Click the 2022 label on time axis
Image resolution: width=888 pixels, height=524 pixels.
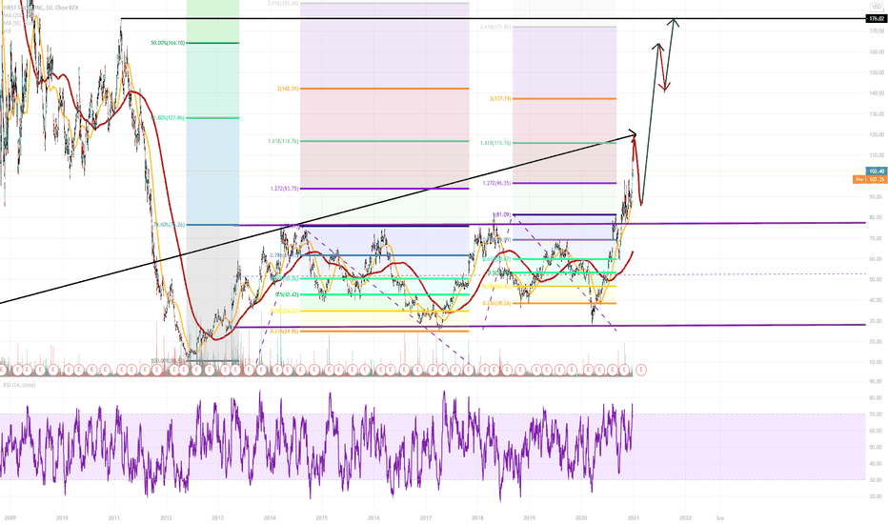click(685, 517)
